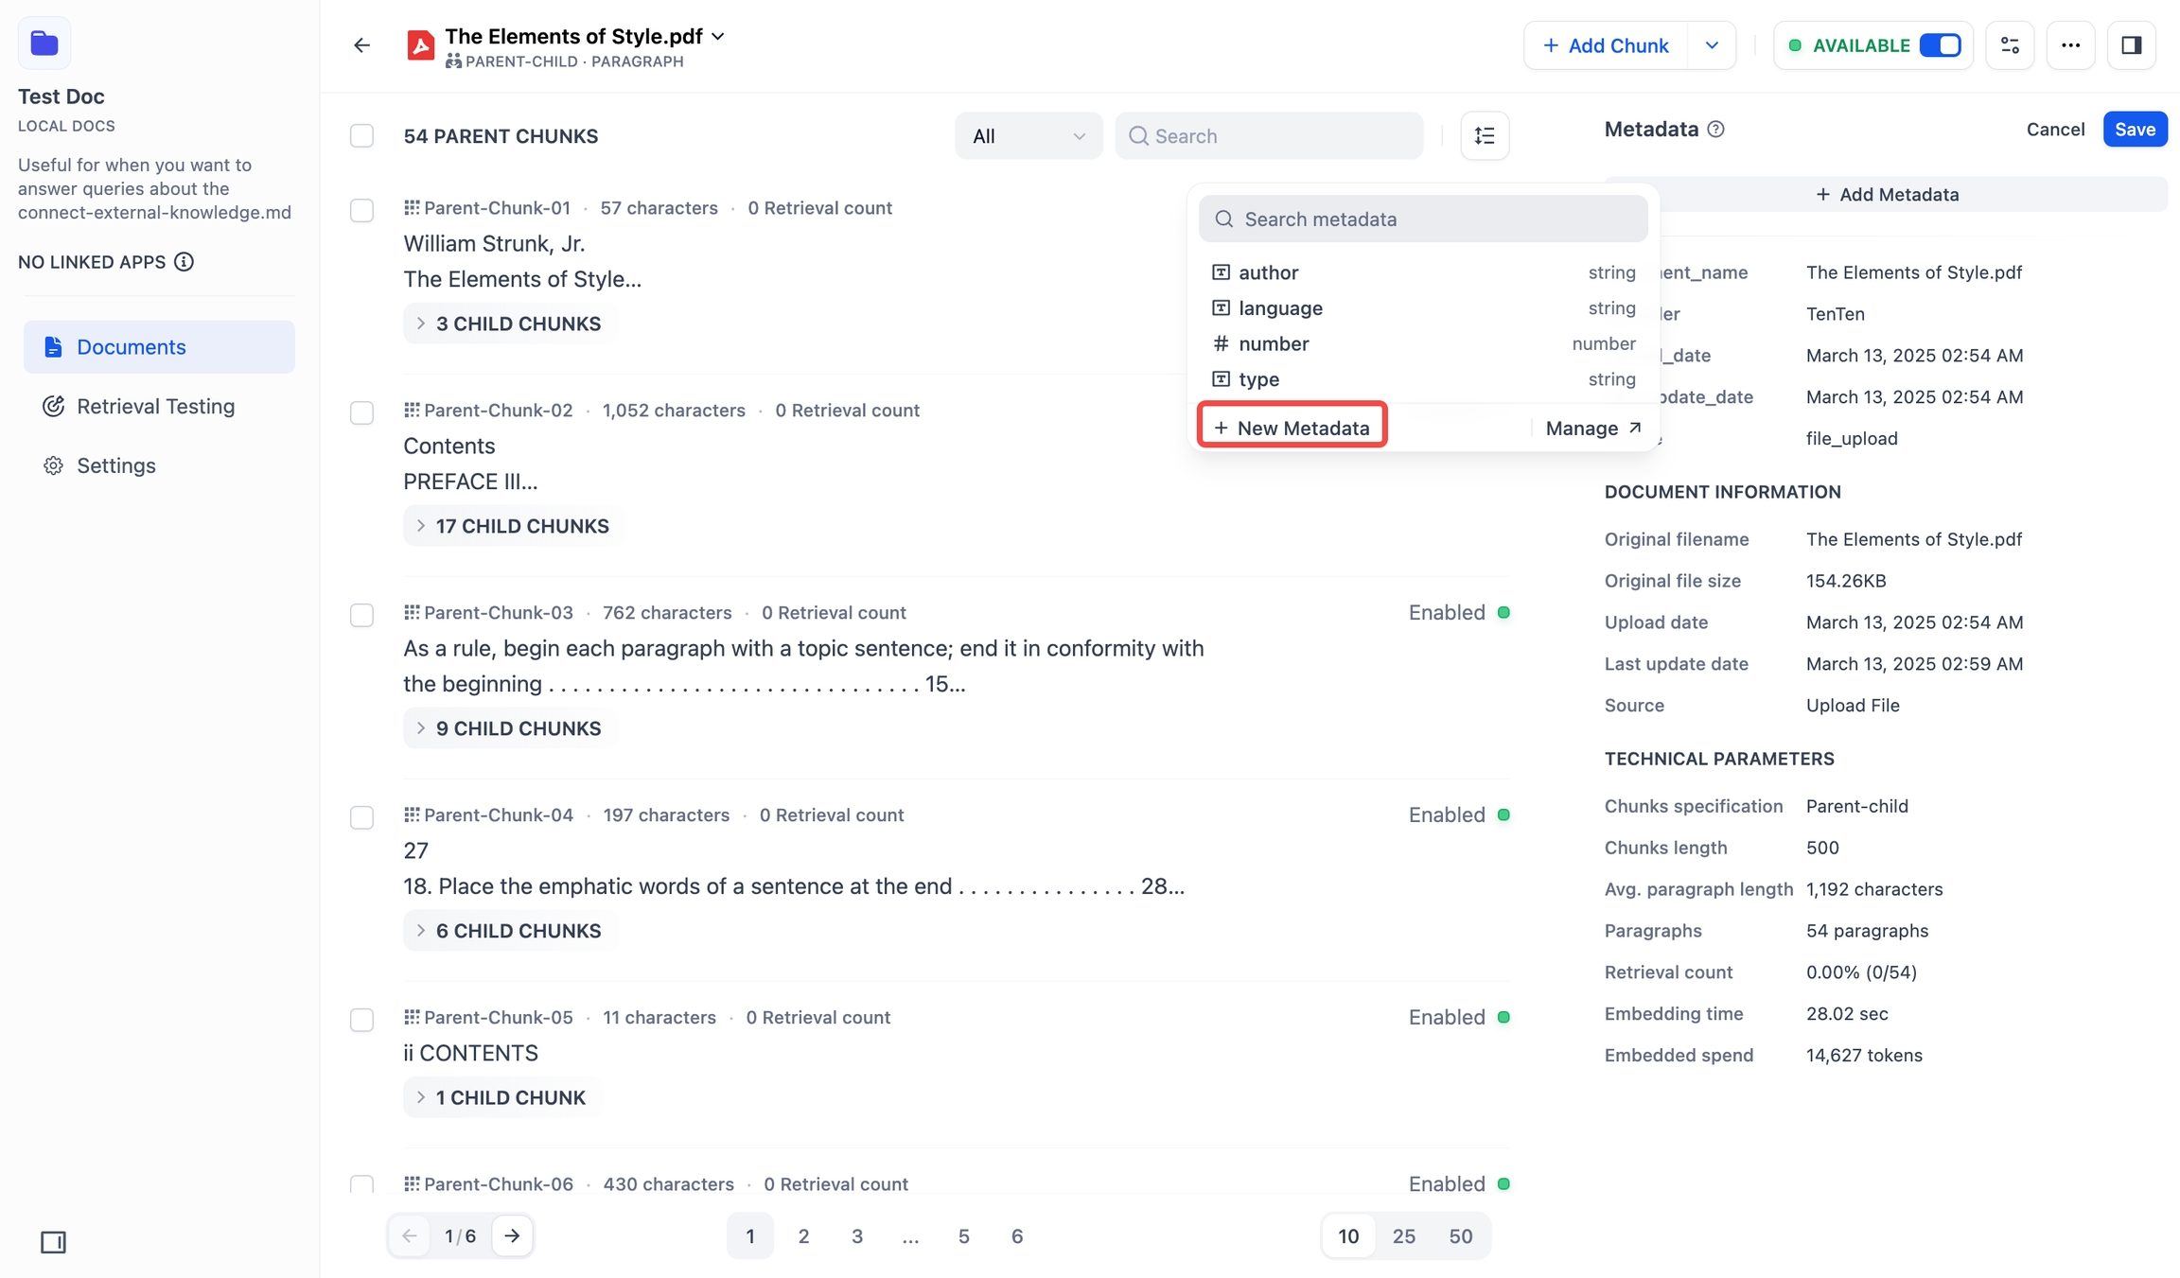The height and width of the screenshot is (1278, 2180).
Task: Collapse the left sidebar icon
Action: [53, 1242]
